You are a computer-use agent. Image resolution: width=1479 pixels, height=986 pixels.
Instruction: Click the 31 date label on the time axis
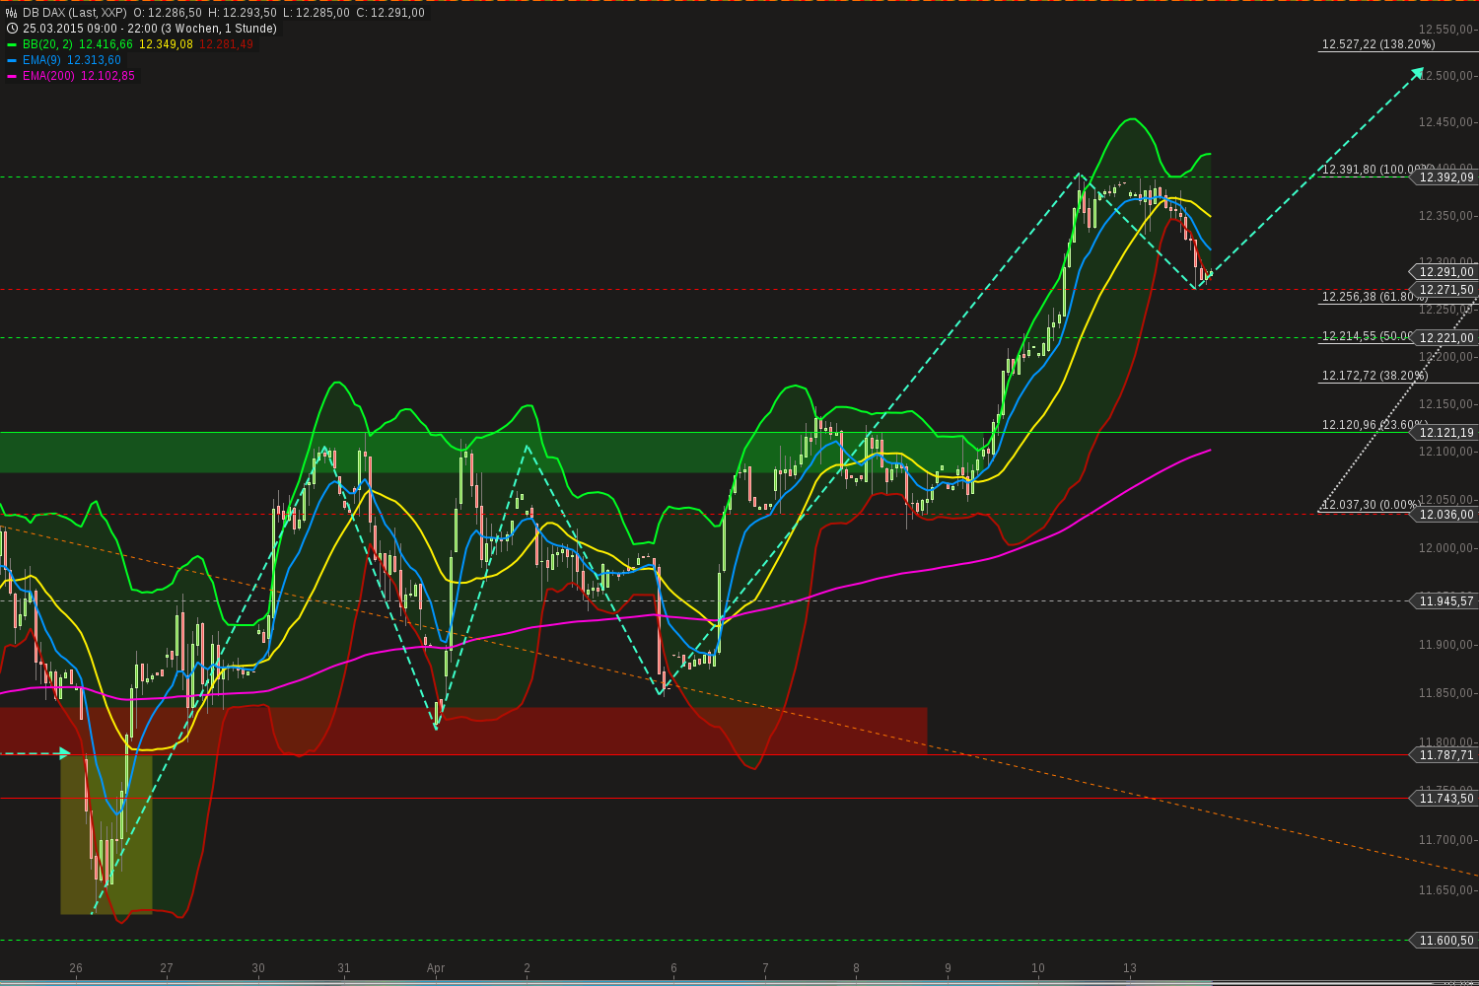(x=344, y=968)
